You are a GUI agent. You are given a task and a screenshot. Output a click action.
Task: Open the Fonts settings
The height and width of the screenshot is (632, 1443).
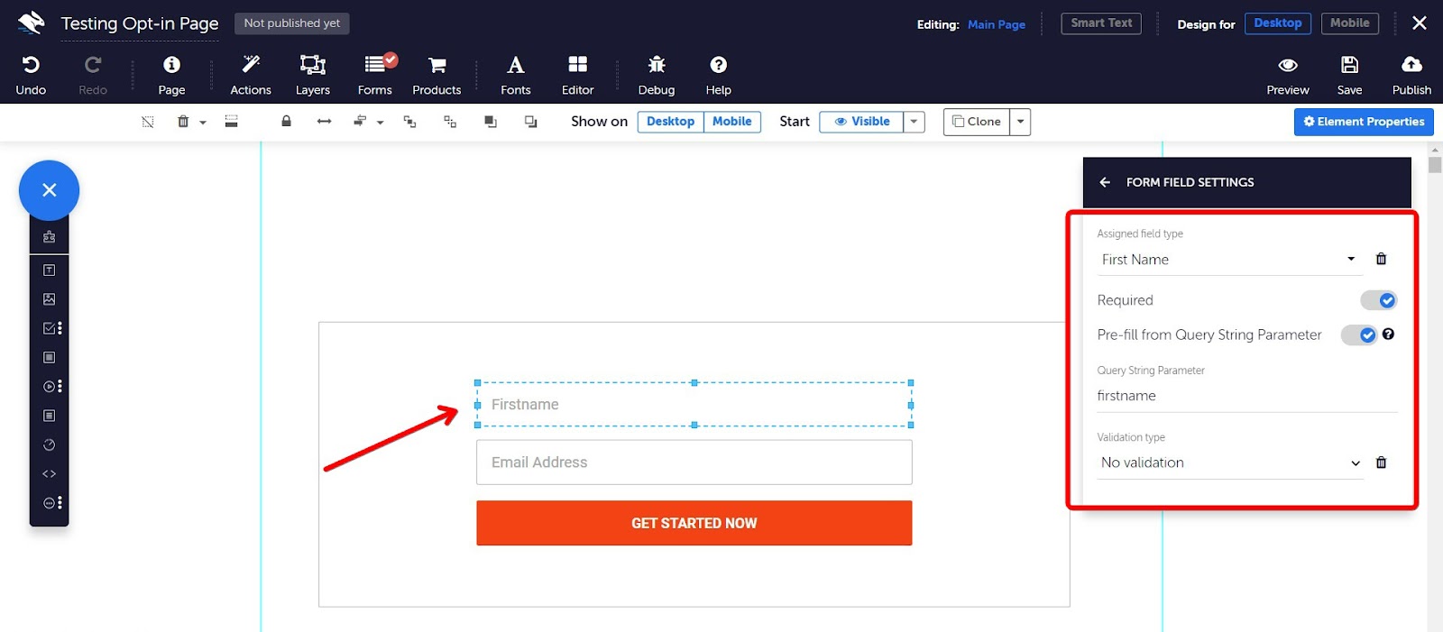tap(515, 75)
